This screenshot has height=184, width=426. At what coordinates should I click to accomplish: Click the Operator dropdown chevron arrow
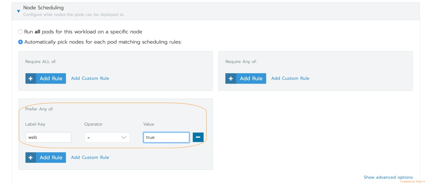point(123,137)
